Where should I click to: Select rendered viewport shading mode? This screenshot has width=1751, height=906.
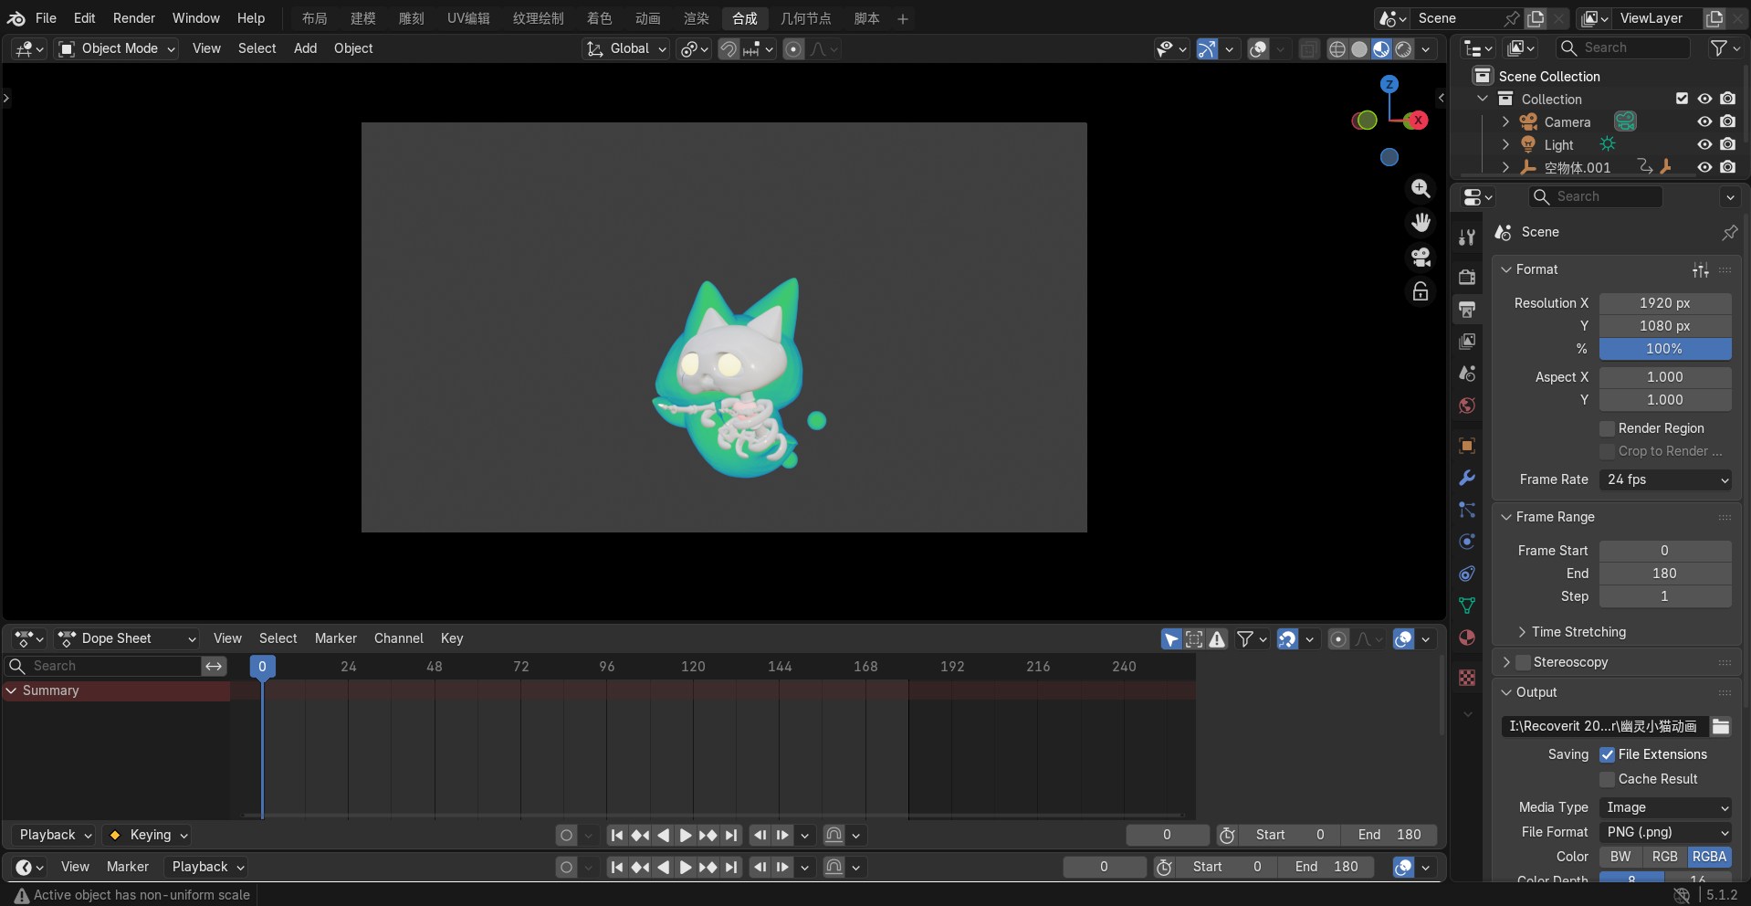(x=1404, y=49)
